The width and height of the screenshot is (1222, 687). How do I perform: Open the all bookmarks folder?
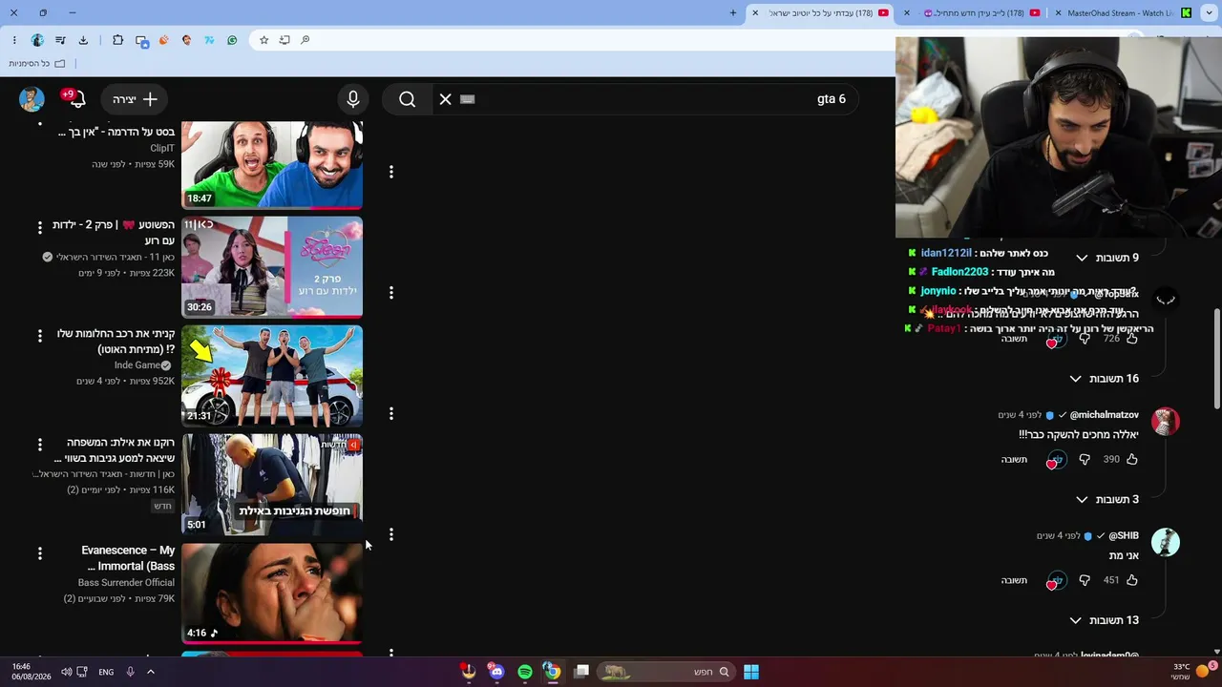[37, 64]
